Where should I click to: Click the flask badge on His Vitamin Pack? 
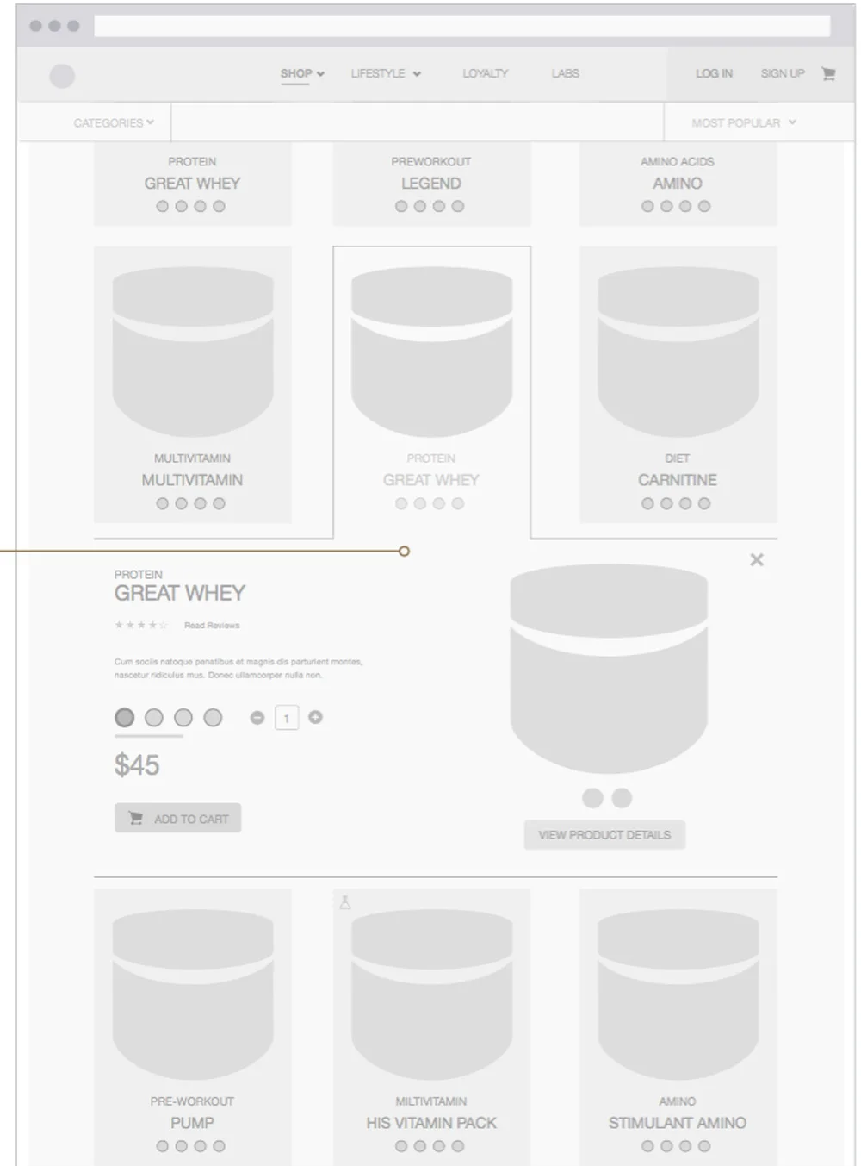pyautogui.click(x=344, y=902)
